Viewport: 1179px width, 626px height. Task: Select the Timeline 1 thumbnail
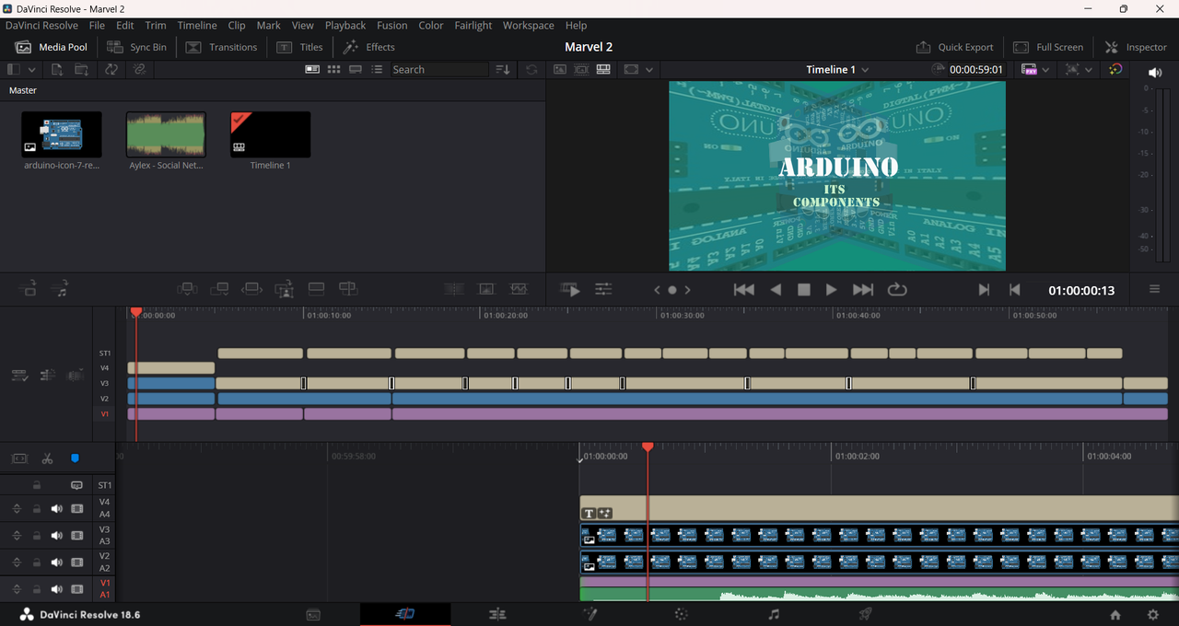click(x=270, y=134)
